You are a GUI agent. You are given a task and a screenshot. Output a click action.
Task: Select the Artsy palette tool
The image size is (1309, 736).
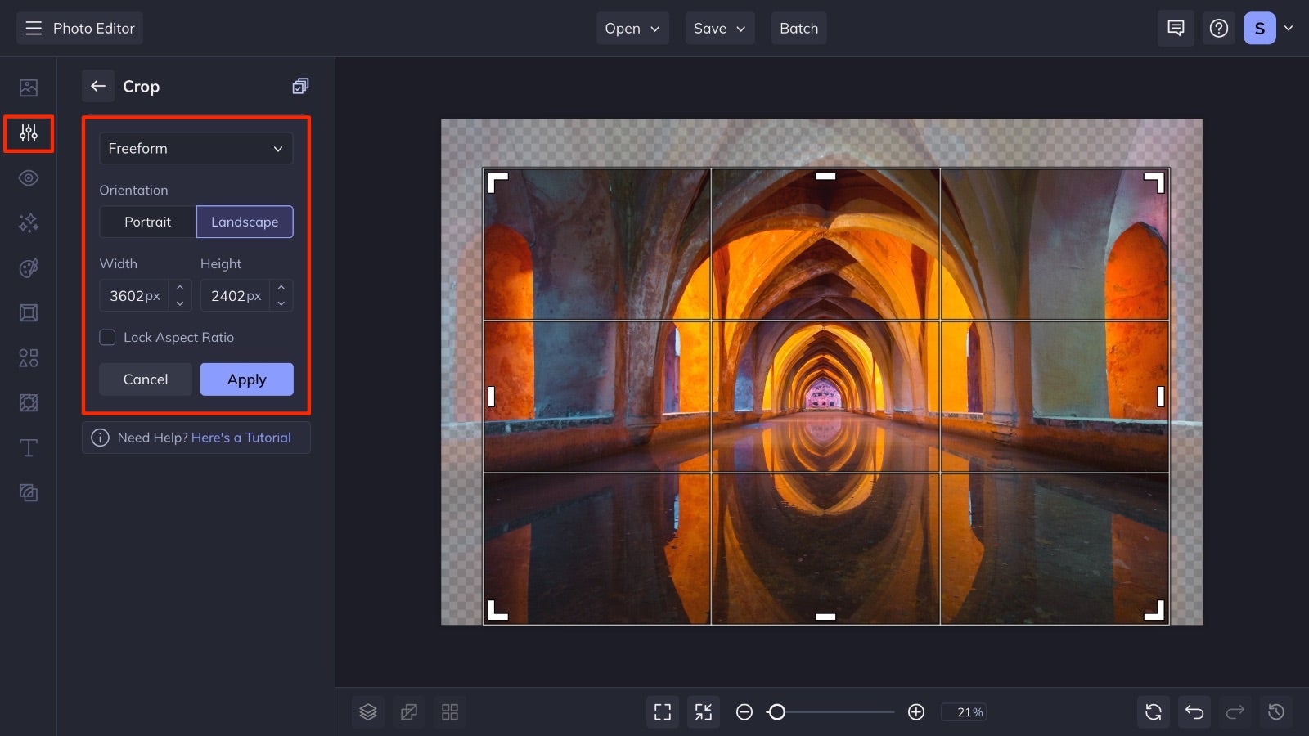28,267
